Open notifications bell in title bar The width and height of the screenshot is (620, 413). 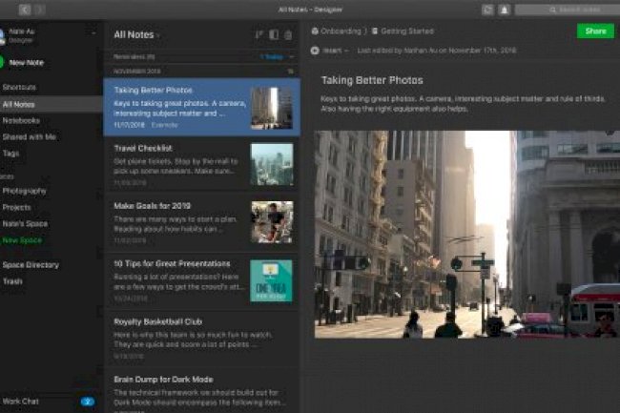pos(505,9)
